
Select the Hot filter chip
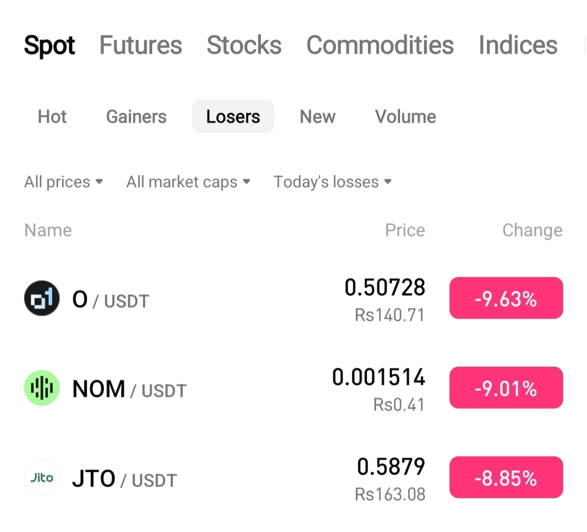tap(52, 116)
